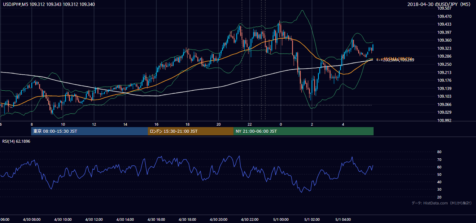This screenshot has width=476, height=223.
Task: Click the 4/30 12:00 bottom time label
Action: pos(94,220)
